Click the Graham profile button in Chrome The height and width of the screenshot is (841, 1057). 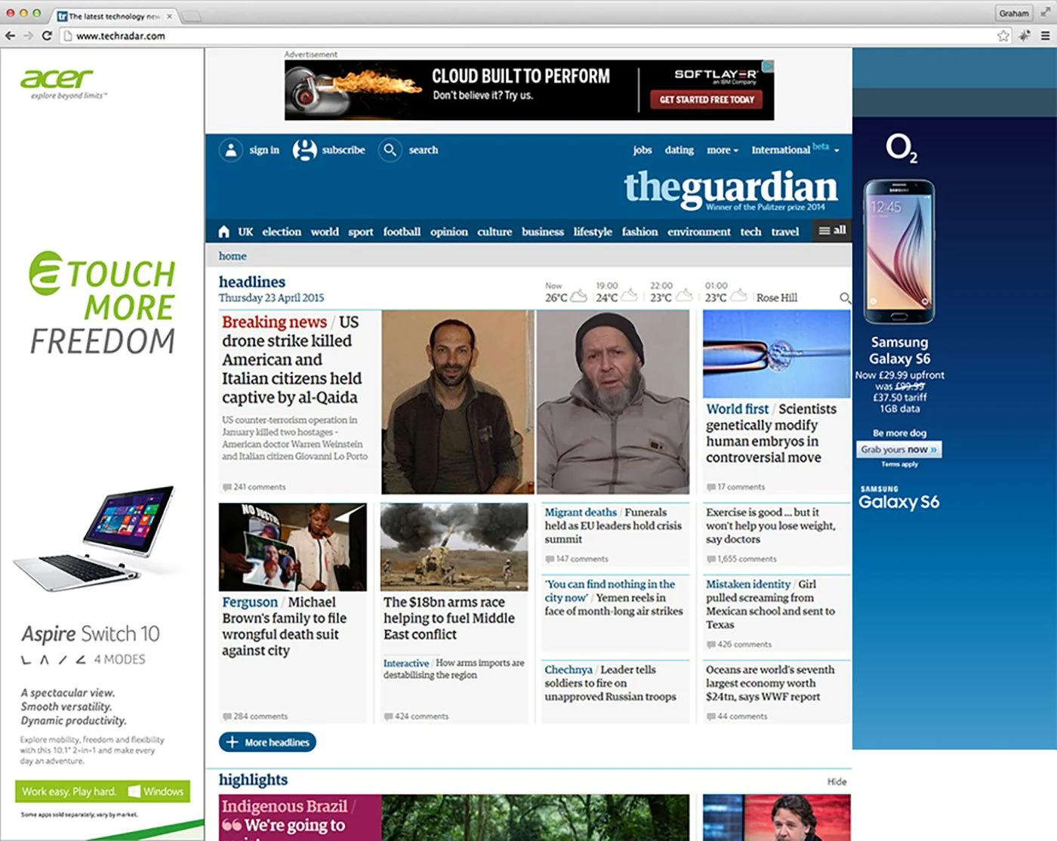1013,13
